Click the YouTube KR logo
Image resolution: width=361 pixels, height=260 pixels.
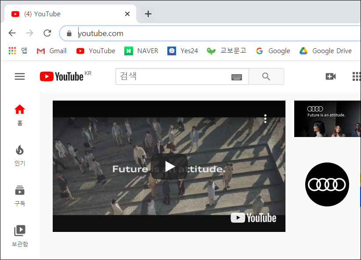[65, 76]
